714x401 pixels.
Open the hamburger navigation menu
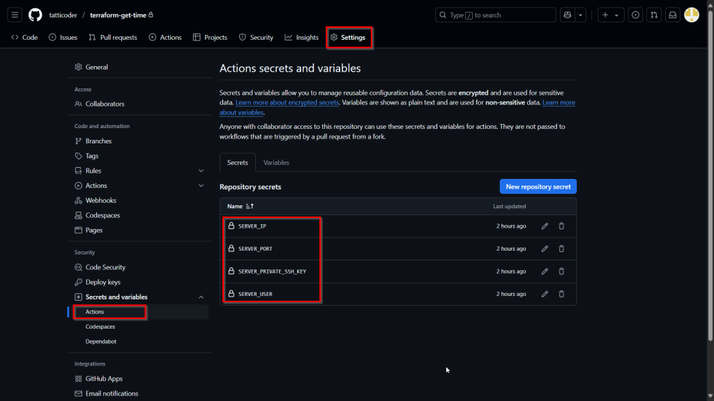click(x=15, y=15)
